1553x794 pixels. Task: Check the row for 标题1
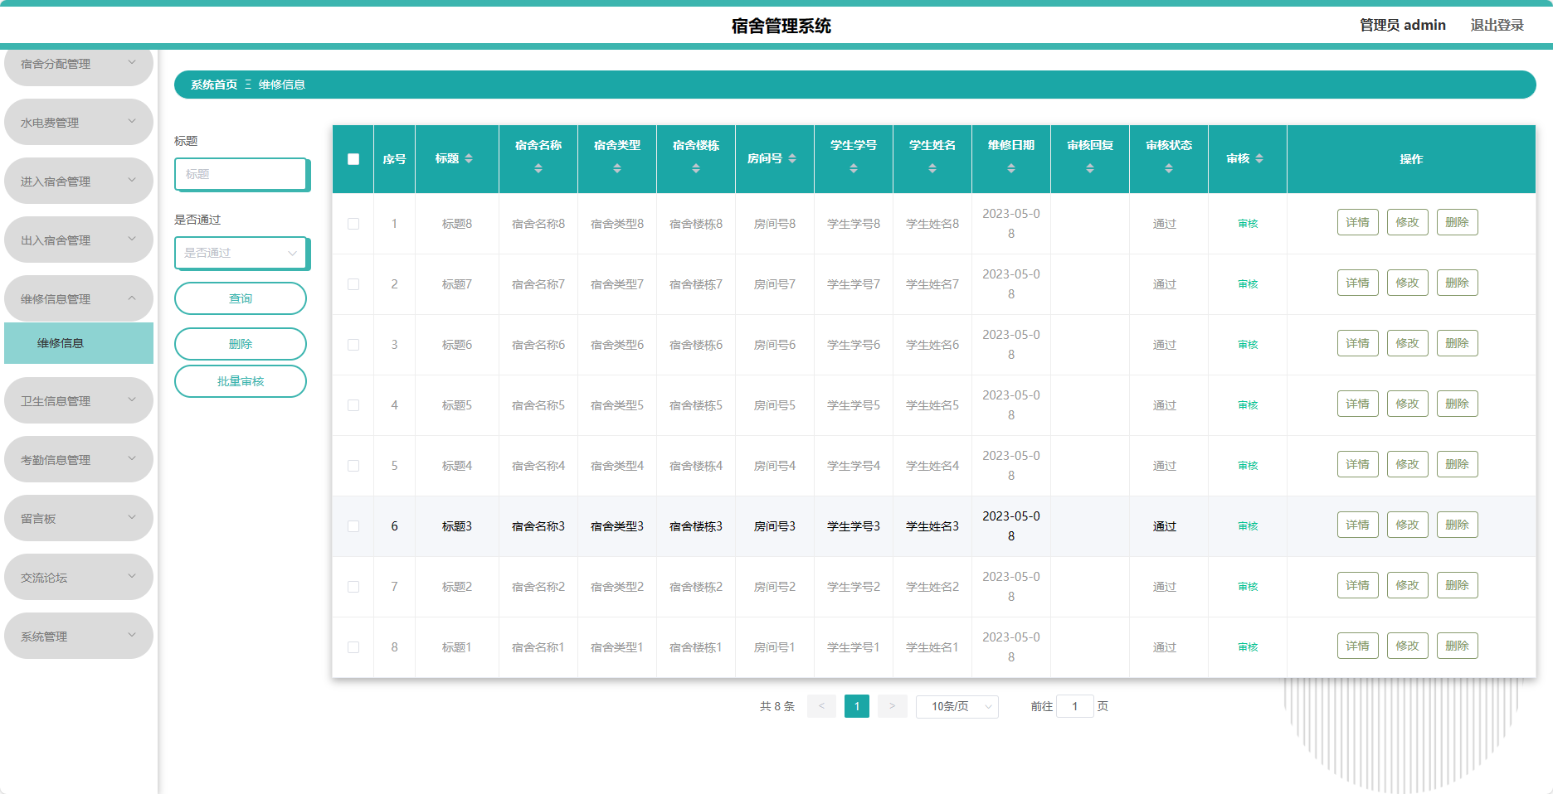353,647
